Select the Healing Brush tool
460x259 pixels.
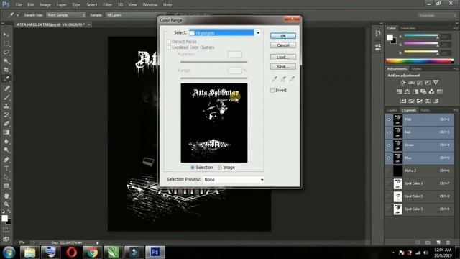click(x=6, y=88)
